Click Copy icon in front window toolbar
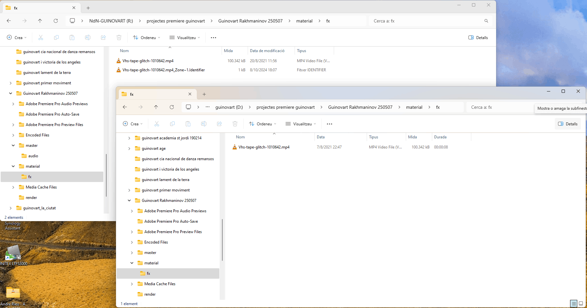The image size is (587, 308). pos(172,124)
